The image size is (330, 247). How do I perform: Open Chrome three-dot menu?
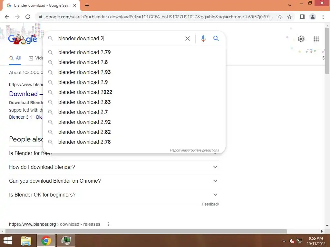point(323,17)
